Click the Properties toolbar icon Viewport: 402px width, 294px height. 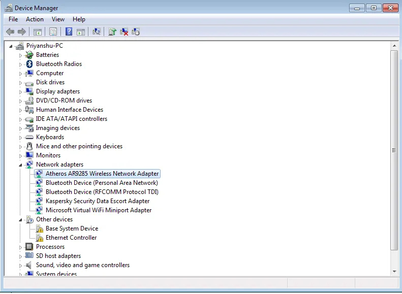pyautogui.click(x=52, y=32)
